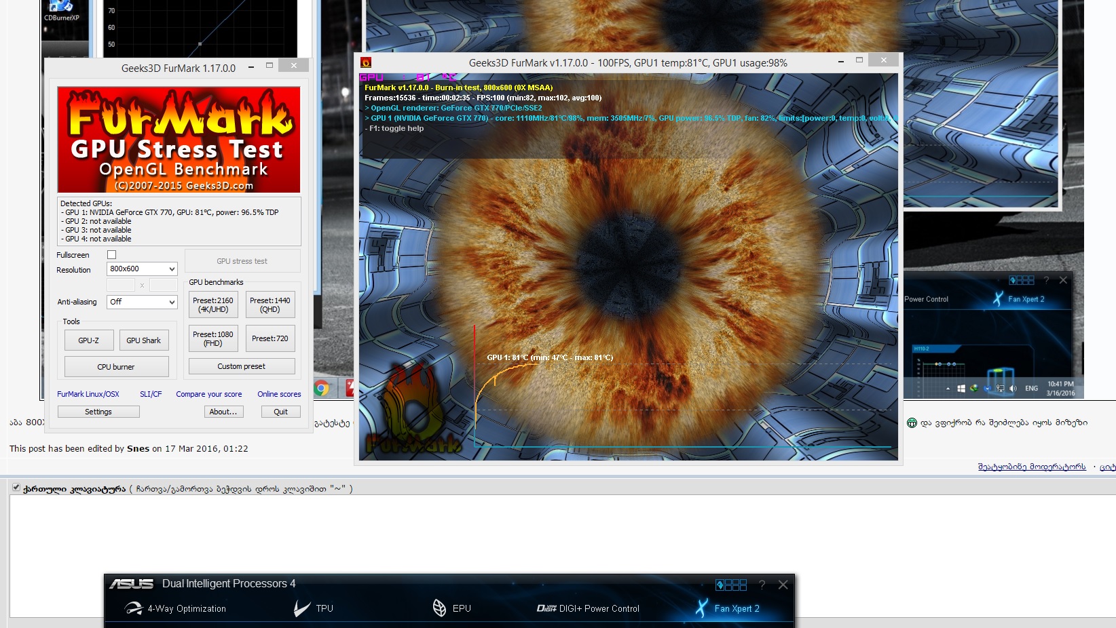The image size is (1116, 628).
Task: Toggle the Fullscreen checkbox in FurMark
Action: pos(112,255)
